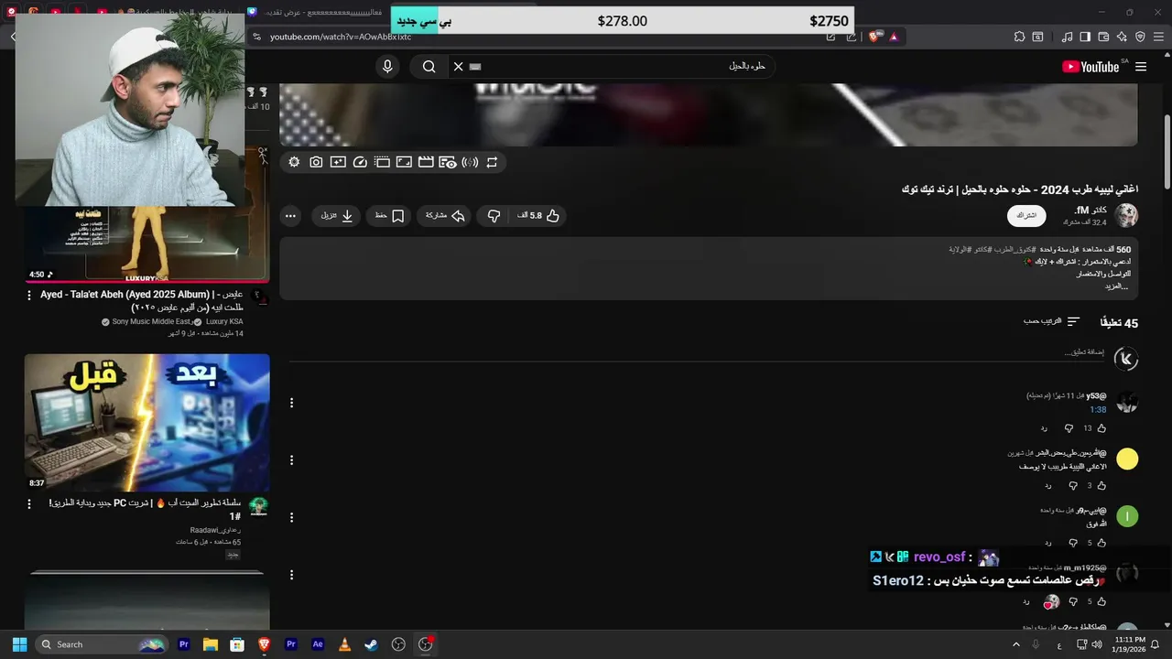Viewport: 1172px width, 659px height.
Task: Open options menu for Ayed video
Action: [29, 296]
